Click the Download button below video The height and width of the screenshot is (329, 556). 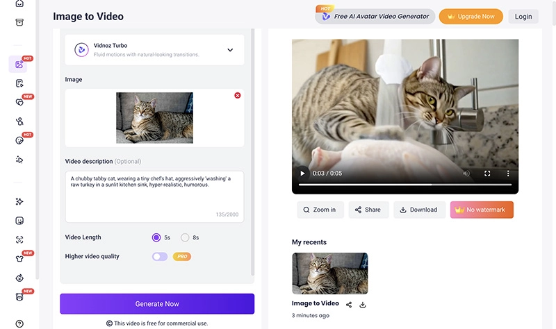(x=420, y=210)
